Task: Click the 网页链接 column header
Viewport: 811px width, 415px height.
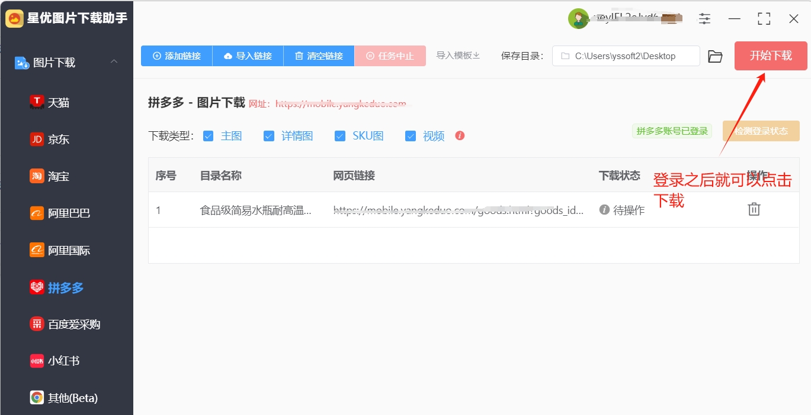Action: [354, 176]
